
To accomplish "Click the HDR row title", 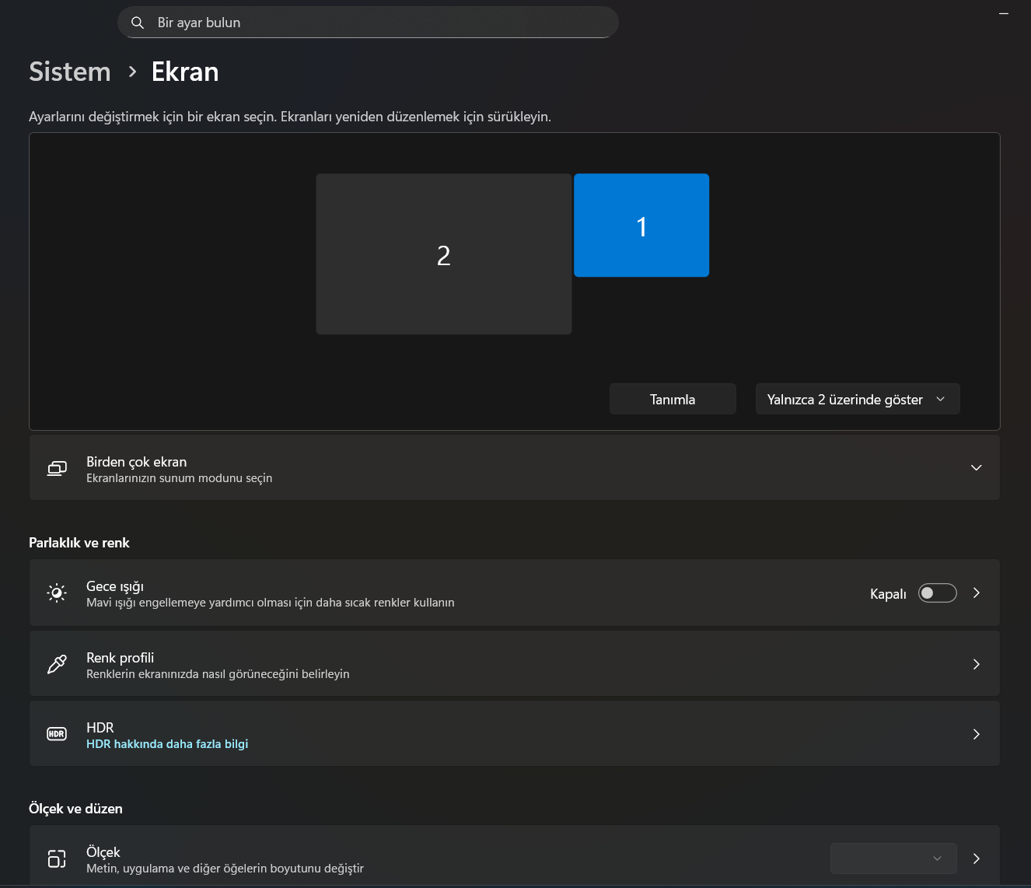I will tap(100, 727).
